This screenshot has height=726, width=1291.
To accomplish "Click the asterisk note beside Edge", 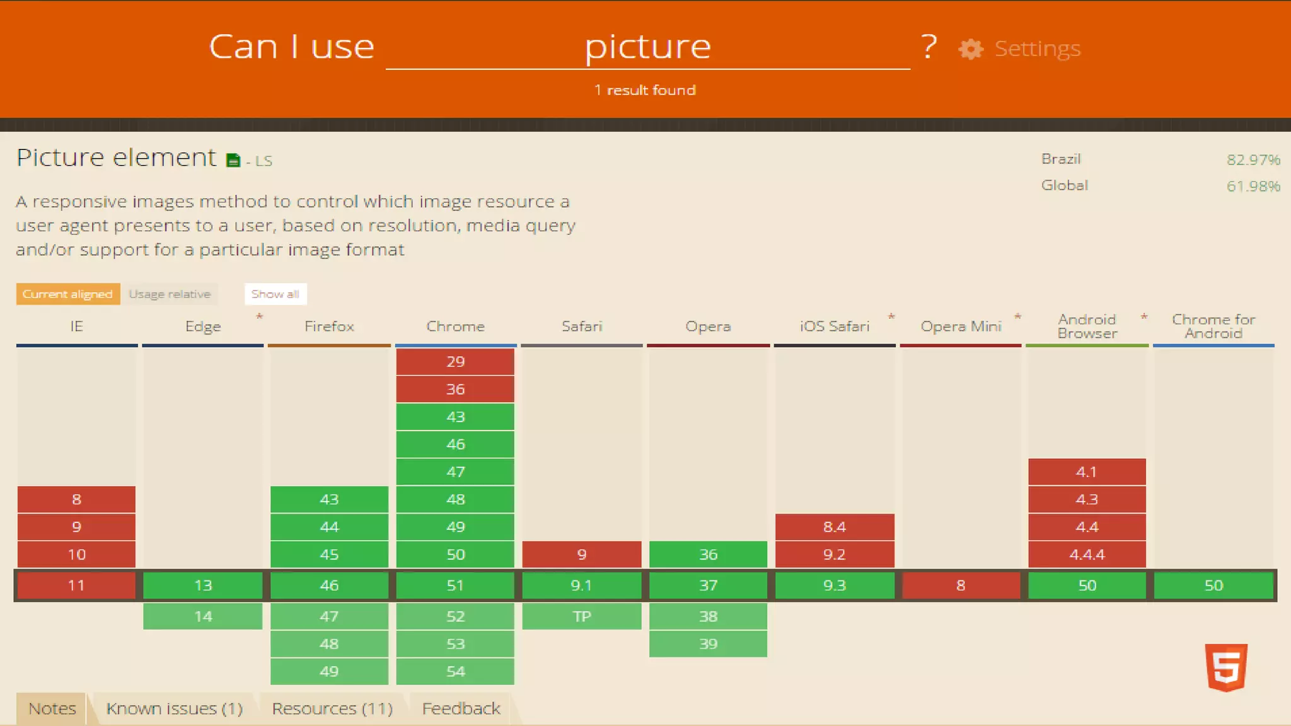I will (x=259, y=316).
